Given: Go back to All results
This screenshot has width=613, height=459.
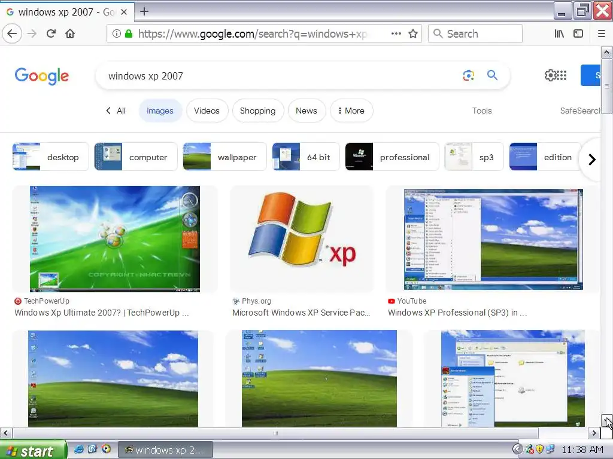Looking at the screenshot, I should pos(116,111).
